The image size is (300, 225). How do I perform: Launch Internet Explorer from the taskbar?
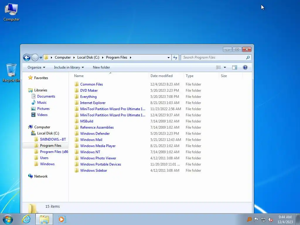pos(26,219)
